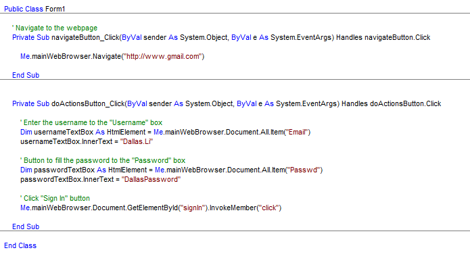Click the comment 'Navigate to the webpage'
470x265 pixels.
[x=55, y=28]
